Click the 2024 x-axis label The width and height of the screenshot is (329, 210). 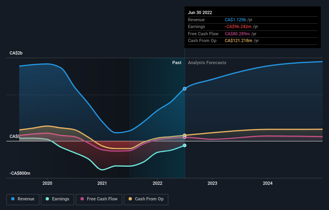[x=268, y=183]
